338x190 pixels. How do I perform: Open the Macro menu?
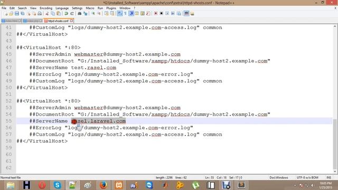tap(90, 8)
